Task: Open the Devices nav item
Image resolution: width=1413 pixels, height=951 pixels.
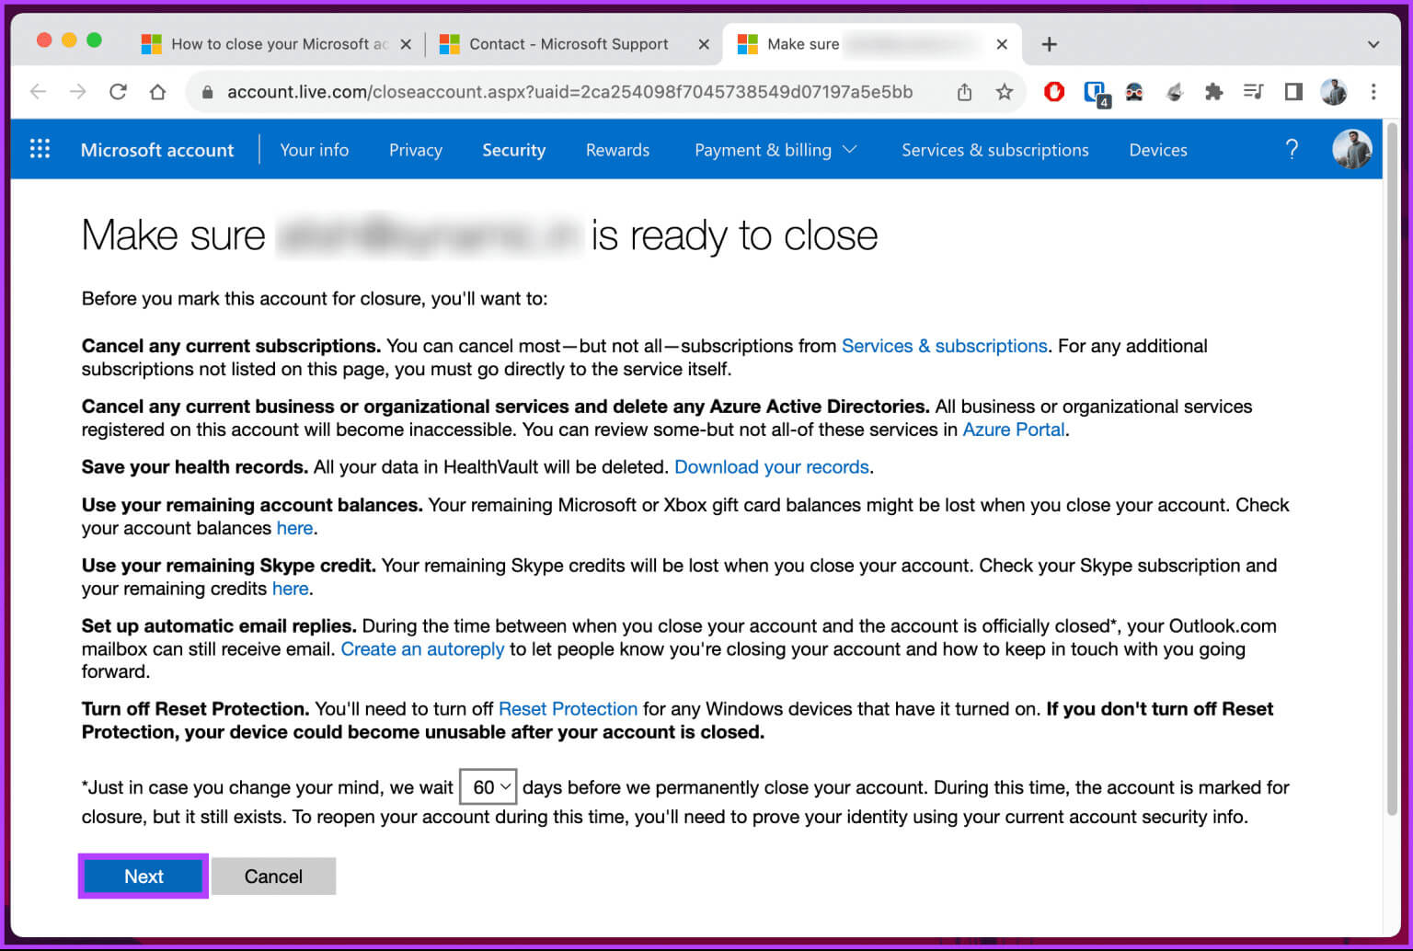Action: click(x=1158, y=150)
